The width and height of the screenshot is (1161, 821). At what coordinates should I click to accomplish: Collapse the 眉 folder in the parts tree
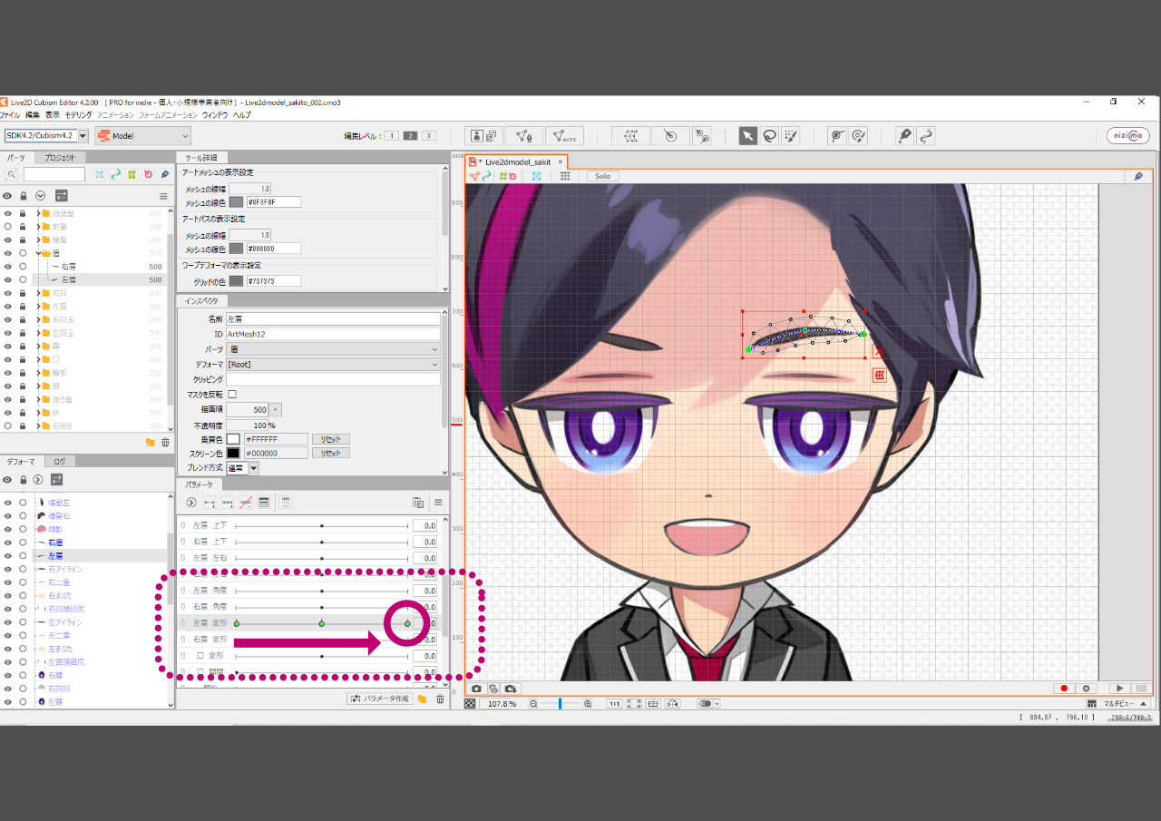pyautogui.click(x=38, y=253)
